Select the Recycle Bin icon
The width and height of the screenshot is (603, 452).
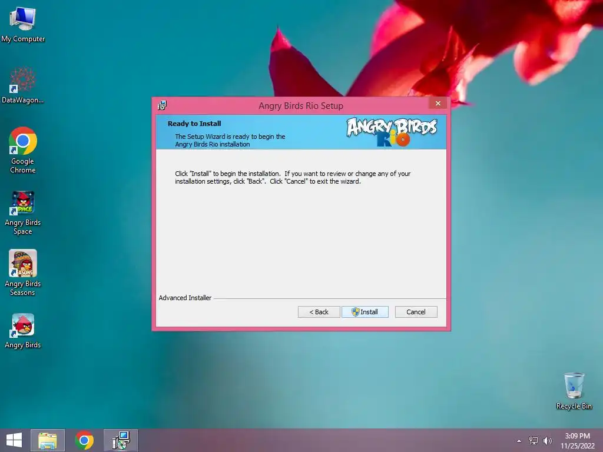click(574, 391)
